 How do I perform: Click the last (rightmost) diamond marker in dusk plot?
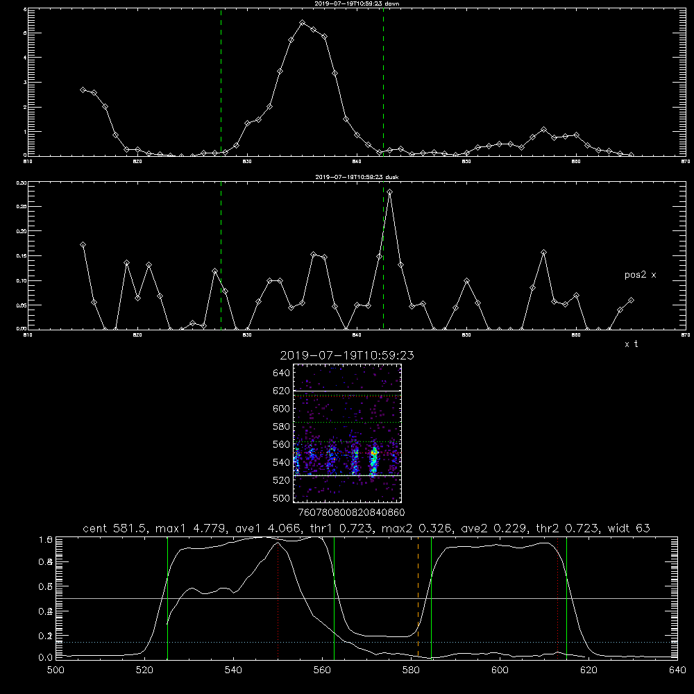pos(631,301)
